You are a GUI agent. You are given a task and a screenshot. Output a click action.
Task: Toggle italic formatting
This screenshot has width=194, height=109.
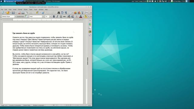pyautogui.click(x=57, y=16)
